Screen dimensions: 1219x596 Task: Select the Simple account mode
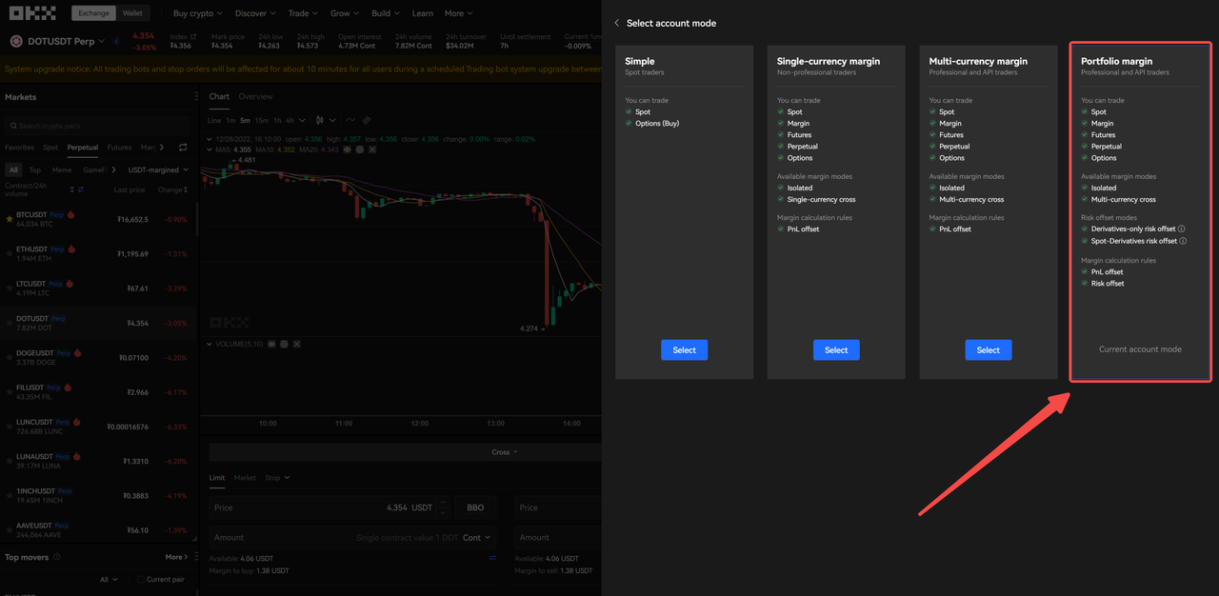coord(684,350)
